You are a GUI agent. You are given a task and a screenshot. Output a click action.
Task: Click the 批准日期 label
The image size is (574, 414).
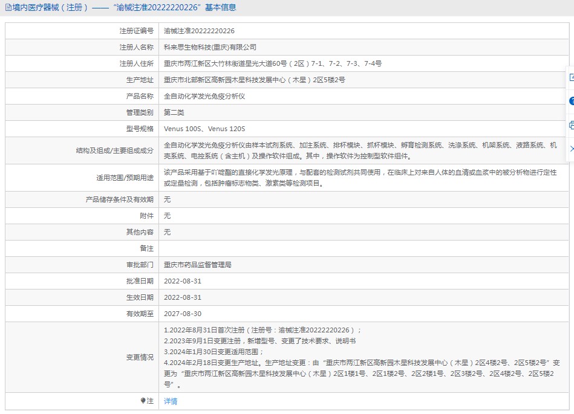pyautogui.click(x=140, y=281)
